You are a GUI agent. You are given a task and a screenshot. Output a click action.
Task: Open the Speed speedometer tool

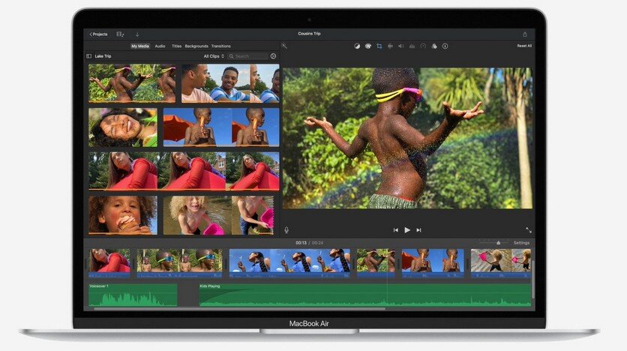click(423, 46)
